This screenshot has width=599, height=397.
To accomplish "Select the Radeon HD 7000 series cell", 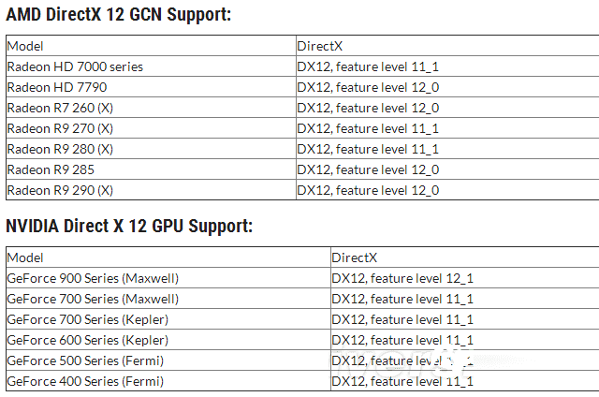I will click(x=75, y=66).
